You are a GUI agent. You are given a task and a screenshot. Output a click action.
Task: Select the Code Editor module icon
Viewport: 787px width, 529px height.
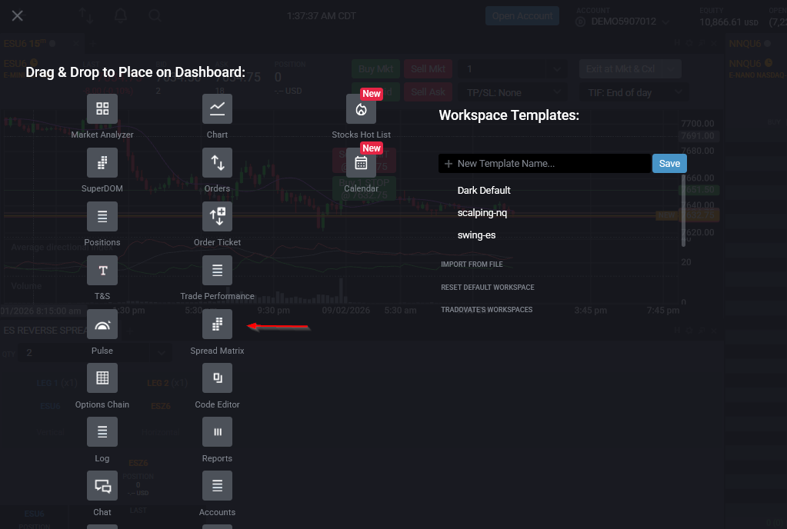pos(217,378)
